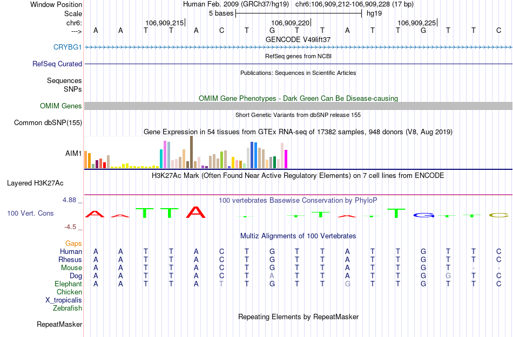Open the GENCODE V49lift37 track title
Viewport: 513px width, 337px height.
coord(298,39)
